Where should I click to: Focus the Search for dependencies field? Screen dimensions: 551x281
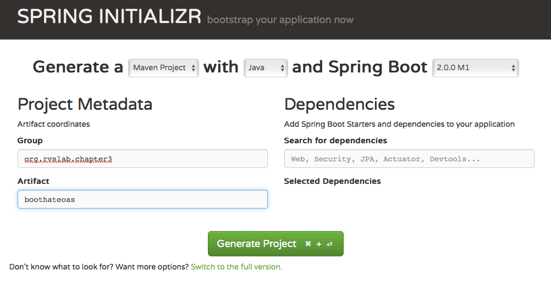[409, 159]
